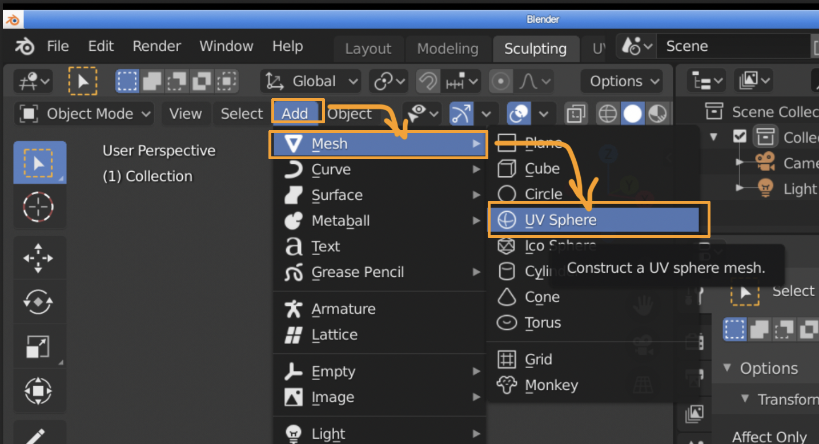Toggle X-ray view button
The image size is (819, 444).
click(576, 114)
